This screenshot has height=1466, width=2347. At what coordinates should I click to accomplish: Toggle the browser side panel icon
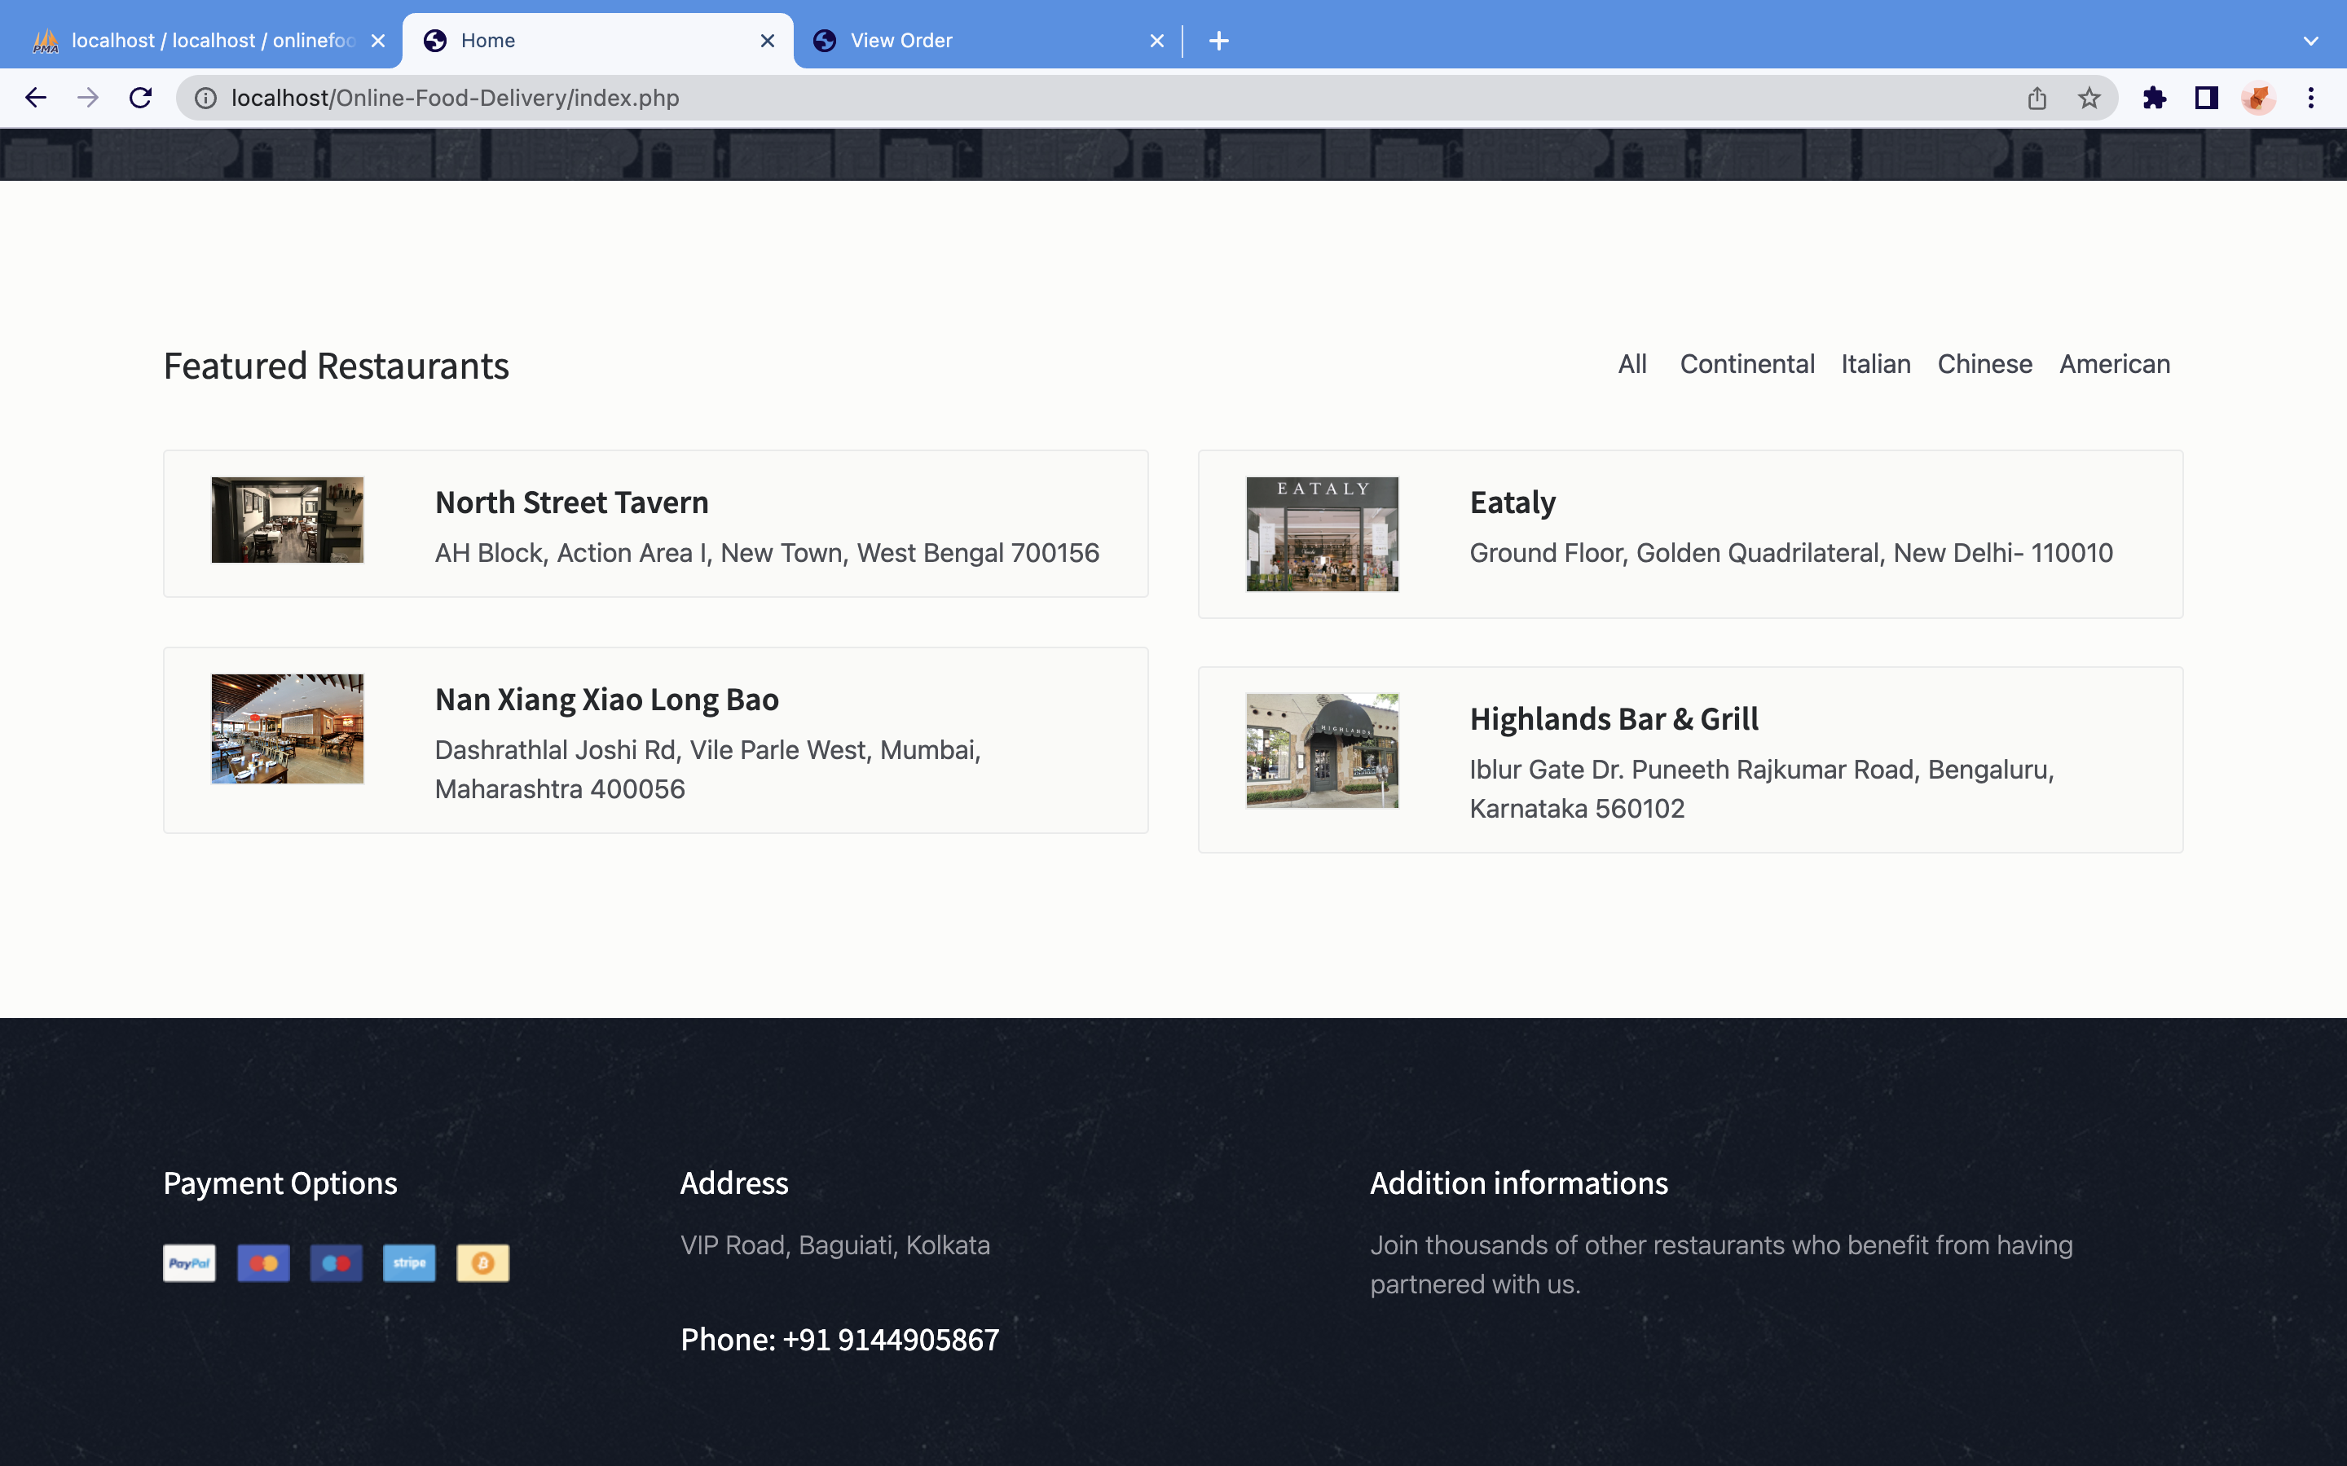pyautogui.click(x=2206, y=98)
